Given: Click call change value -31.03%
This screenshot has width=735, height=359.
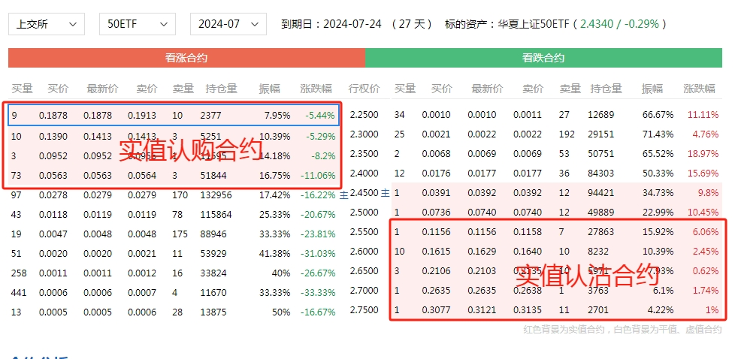Looking at the screenshot, I should pos(318,254).
